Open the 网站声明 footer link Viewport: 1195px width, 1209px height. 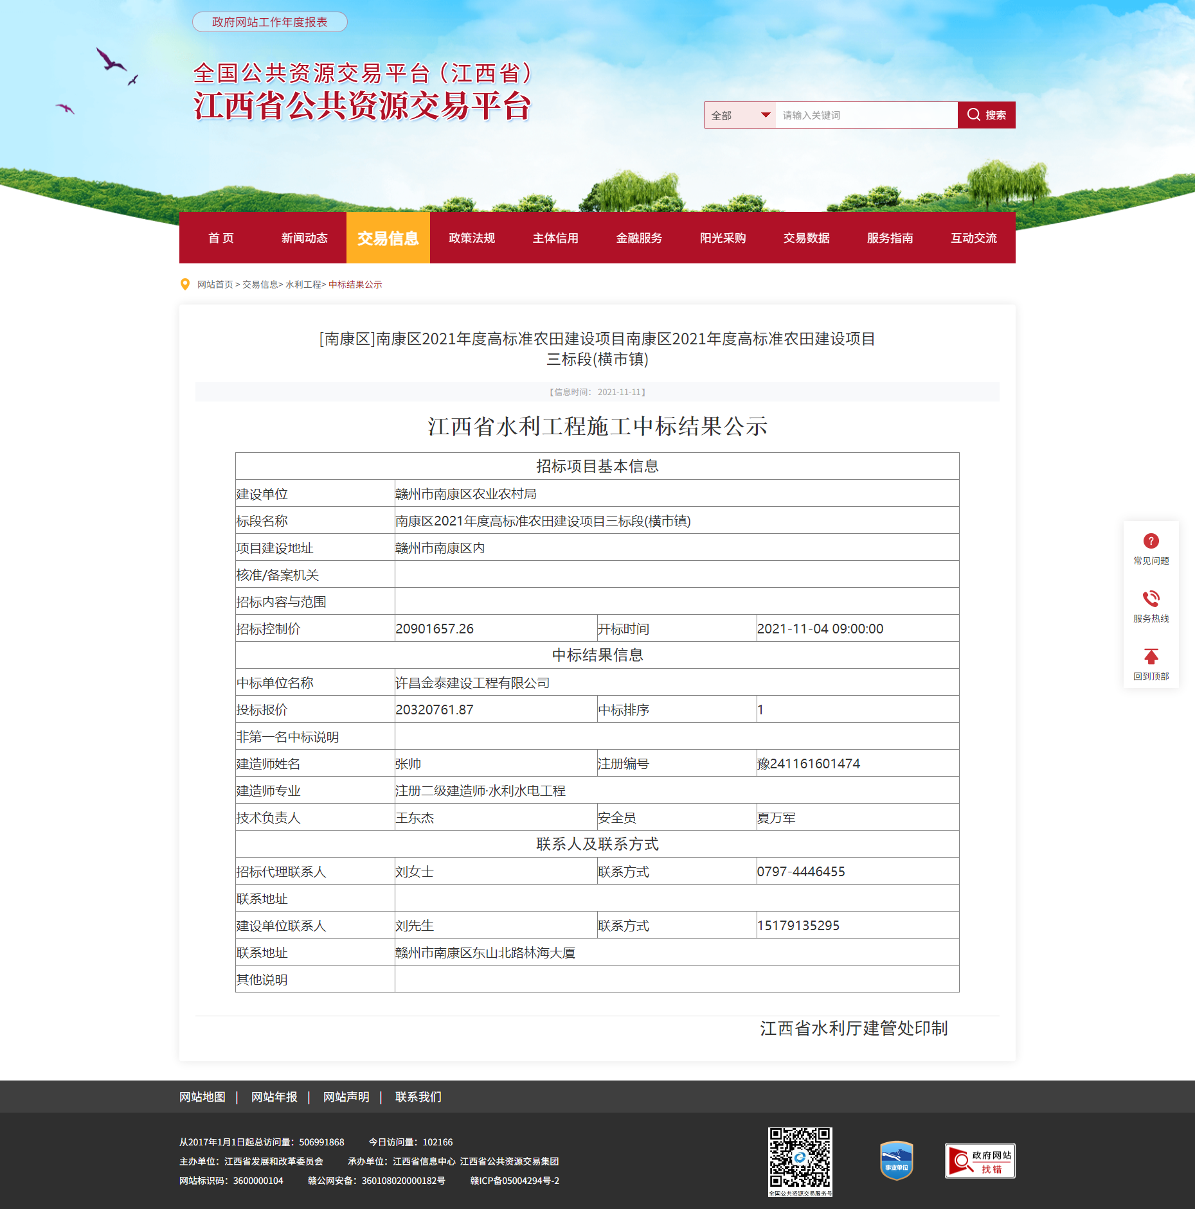(346, 1097)
